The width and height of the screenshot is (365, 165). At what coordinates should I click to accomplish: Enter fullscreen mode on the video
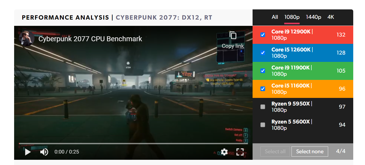coord(240,152)
